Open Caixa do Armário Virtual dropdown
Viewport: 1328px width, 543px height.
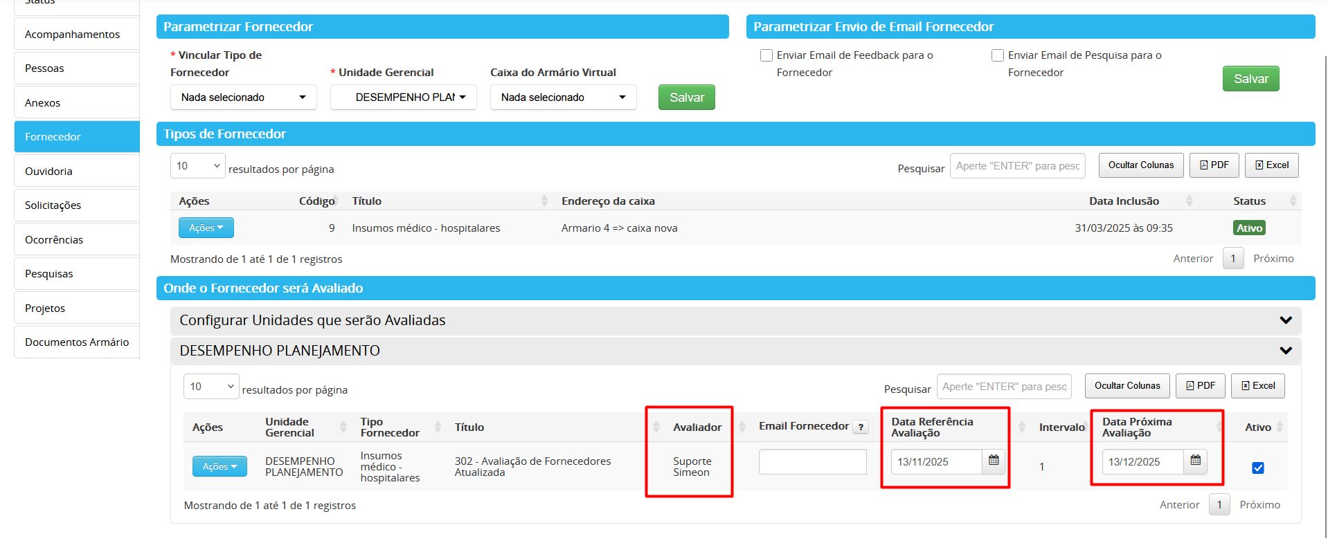[x=563, y=98]
